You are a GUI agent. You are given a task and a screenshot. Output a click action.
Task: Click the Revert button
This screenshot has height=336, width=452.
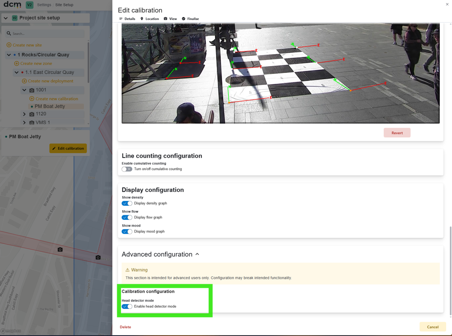pos(397,133)
